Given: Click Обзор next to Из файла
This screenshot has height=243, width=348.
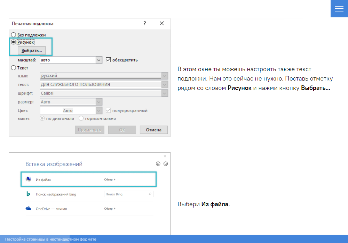Looking at the screenshot, I should pos(109,179).
